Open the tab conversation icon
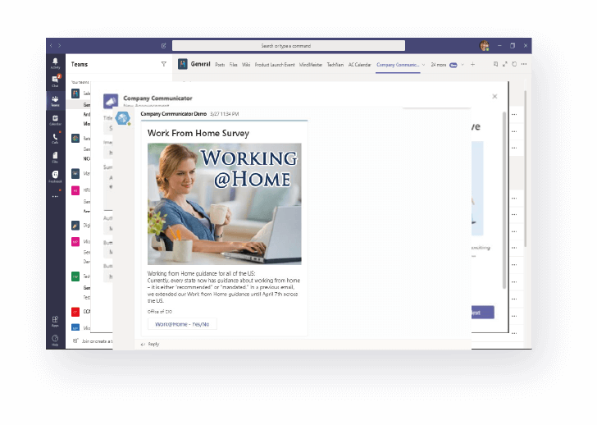 click(x=495, y=64)
